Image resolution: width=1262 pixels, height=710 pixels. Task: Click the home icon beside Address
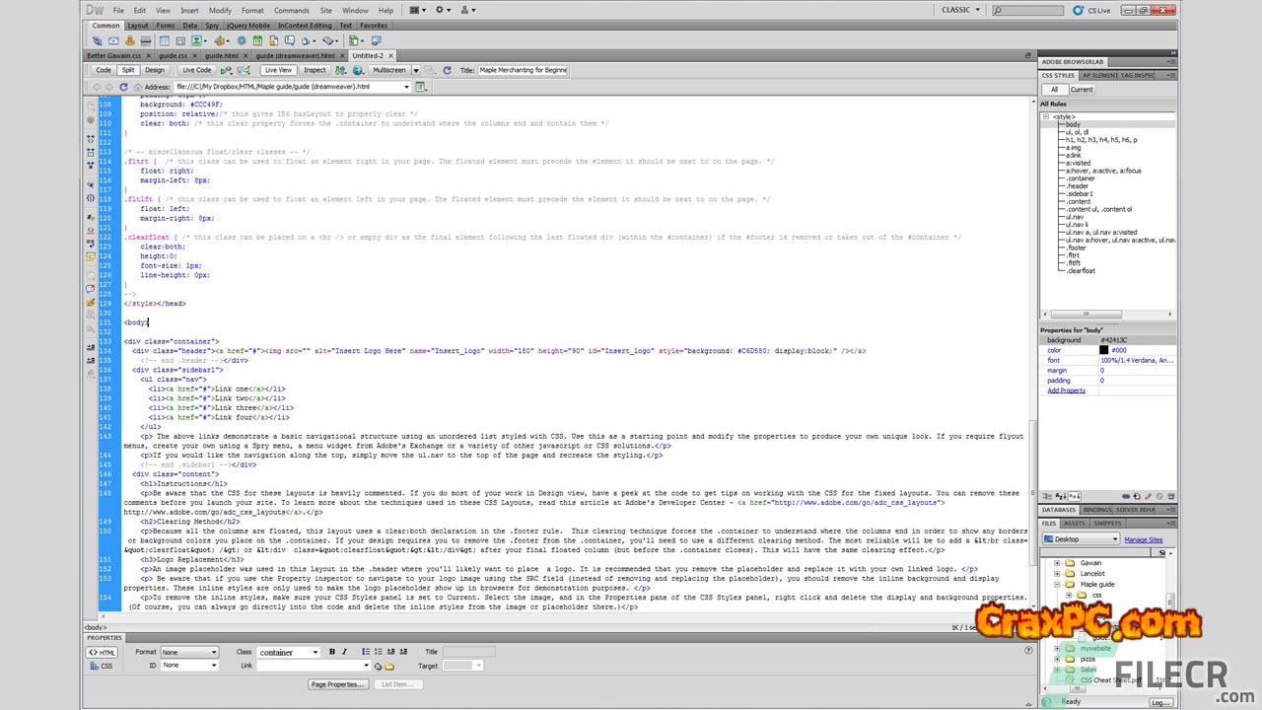(136, 87)
